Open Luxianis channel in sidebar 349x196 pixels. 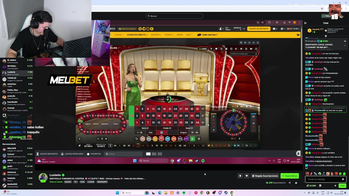tap(17, 73)
